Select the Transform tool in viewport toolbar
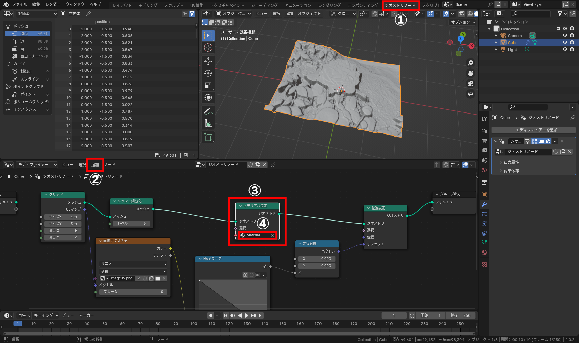 tap(208, 97)
